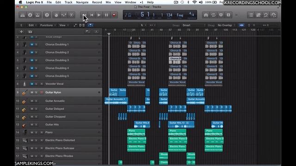
Task: Pause playback with the Pause button
Action: click(x=106, y=15)
